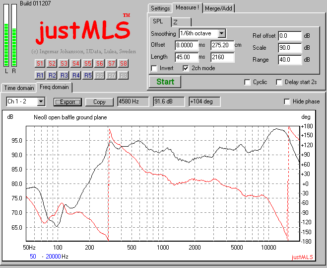Recall slot R3
Image resolution: width=327 pixels, height=268 pixels.
click(64, 75)
